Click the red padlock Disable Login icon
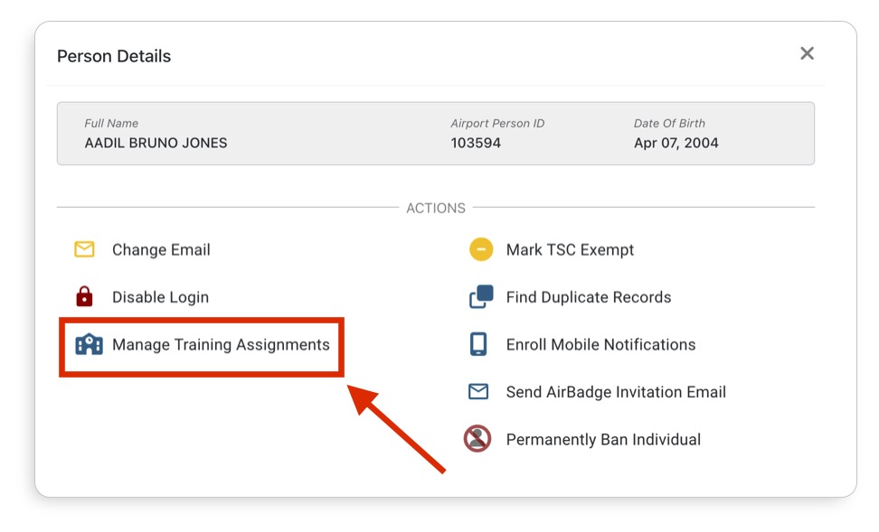Viewport: 879px width, 532px height. tap(84, 297)
